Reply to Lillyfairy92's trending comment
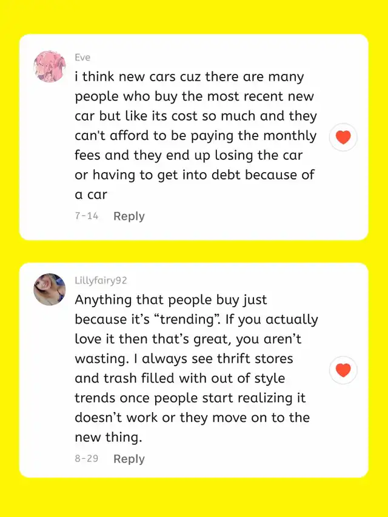The image size is (388, 517). [x=129, y=459]
